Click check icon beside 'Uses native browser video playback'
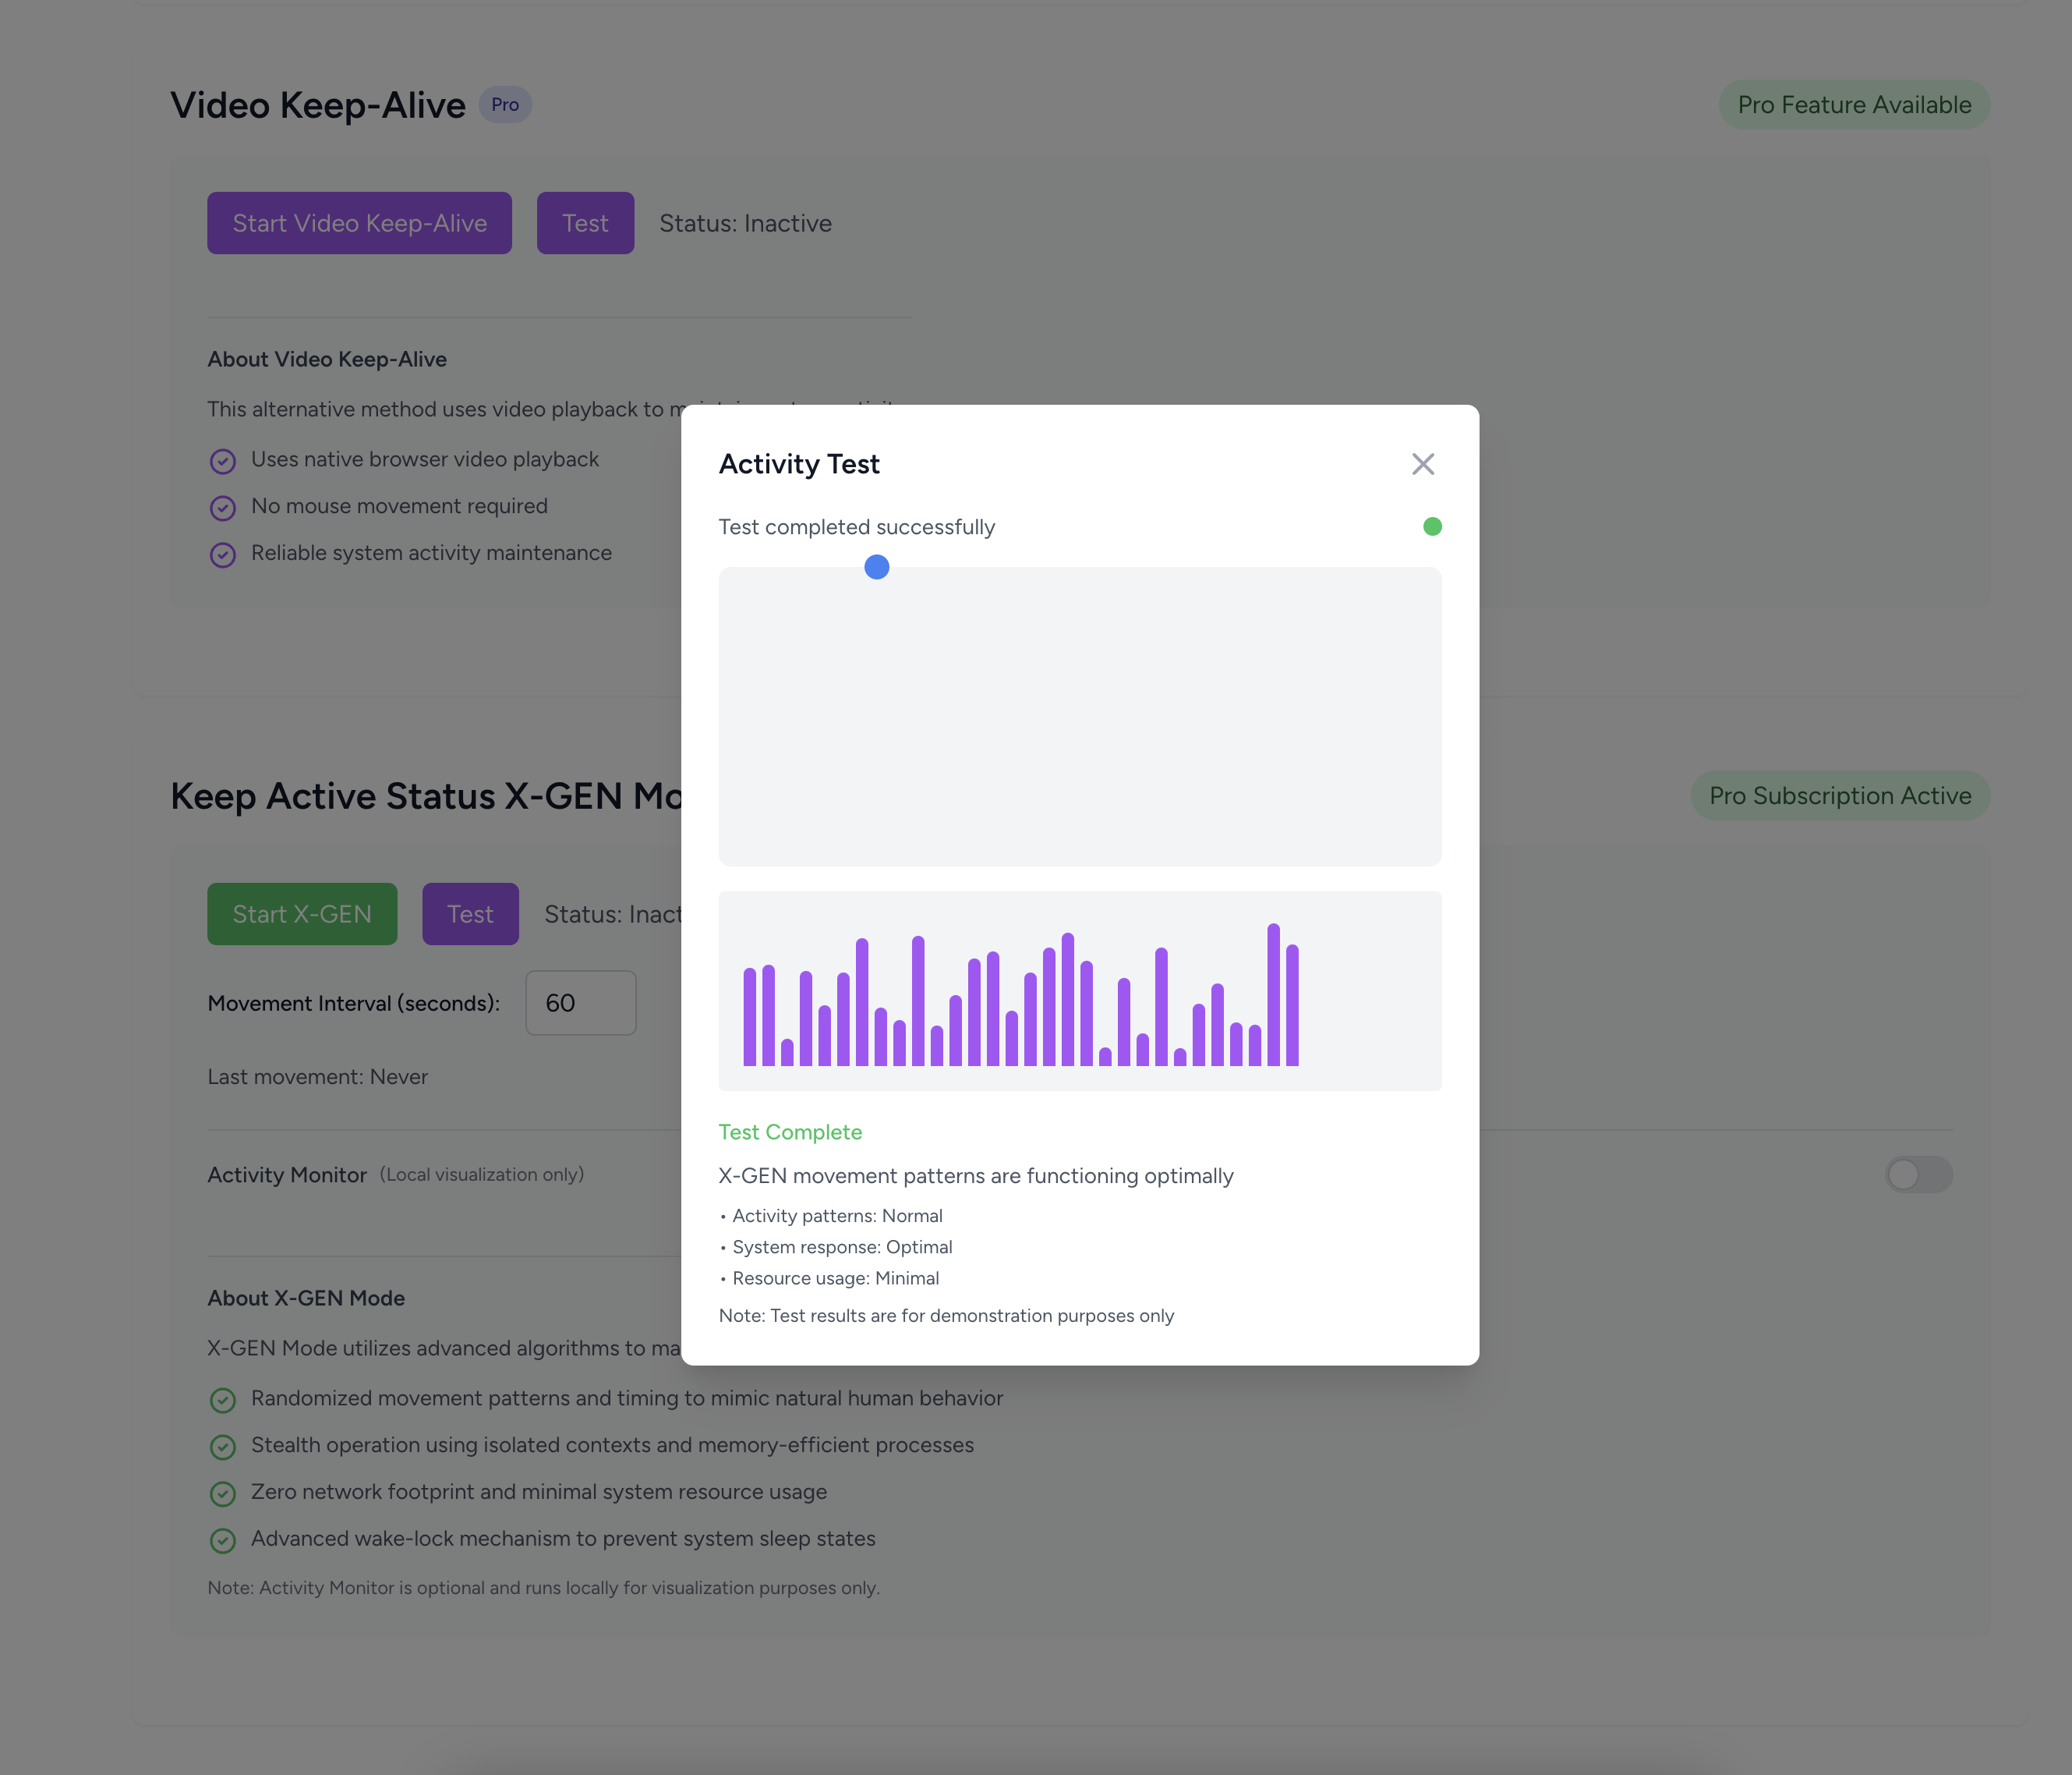The image size is (2072, 1775). tap(223, 460)
